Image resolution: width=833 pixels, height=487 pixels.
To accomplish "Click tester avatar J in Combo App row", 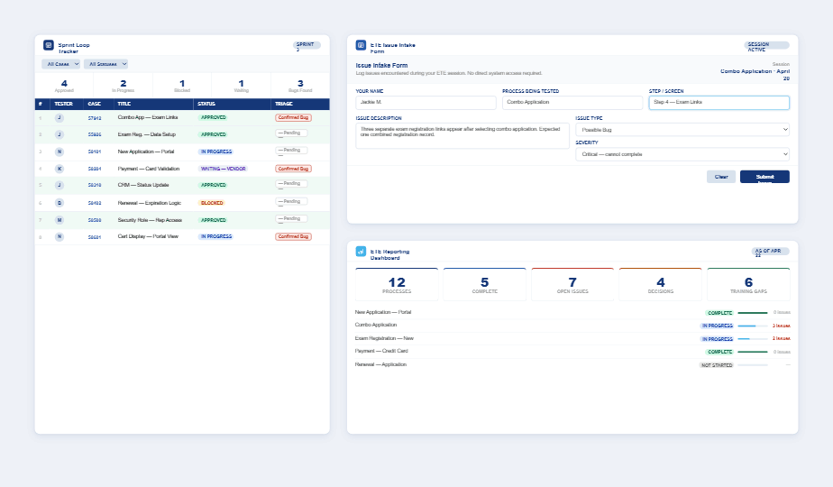I will tap(59, 117).
